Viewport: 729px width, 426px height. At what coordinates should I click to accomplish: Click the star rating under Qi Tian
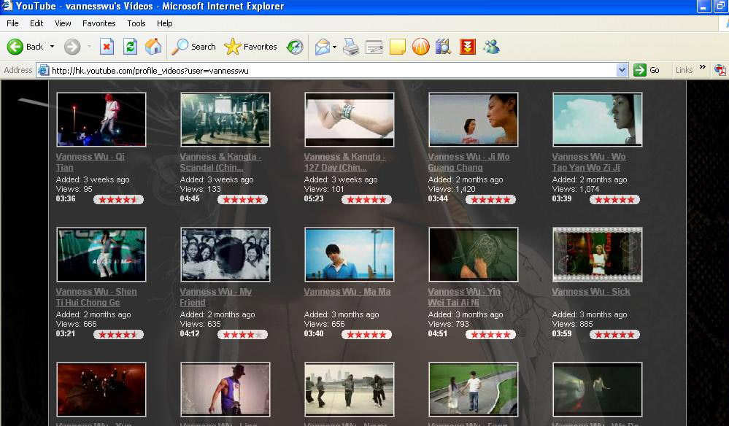tap(118, 200)
